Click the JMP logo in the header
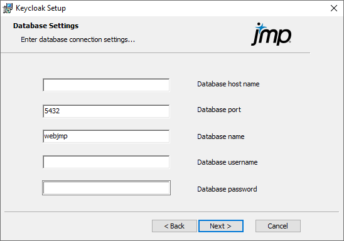This screenshot has height=241, width=344. [x=271, y=34]
